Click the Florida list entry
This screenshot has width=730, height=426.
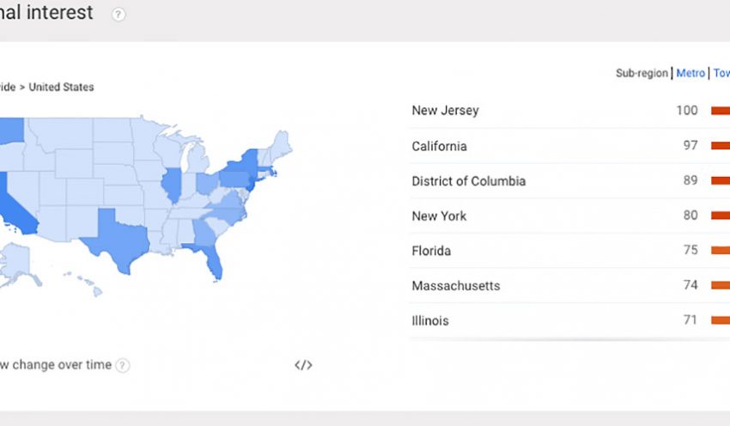pos(431,251)
